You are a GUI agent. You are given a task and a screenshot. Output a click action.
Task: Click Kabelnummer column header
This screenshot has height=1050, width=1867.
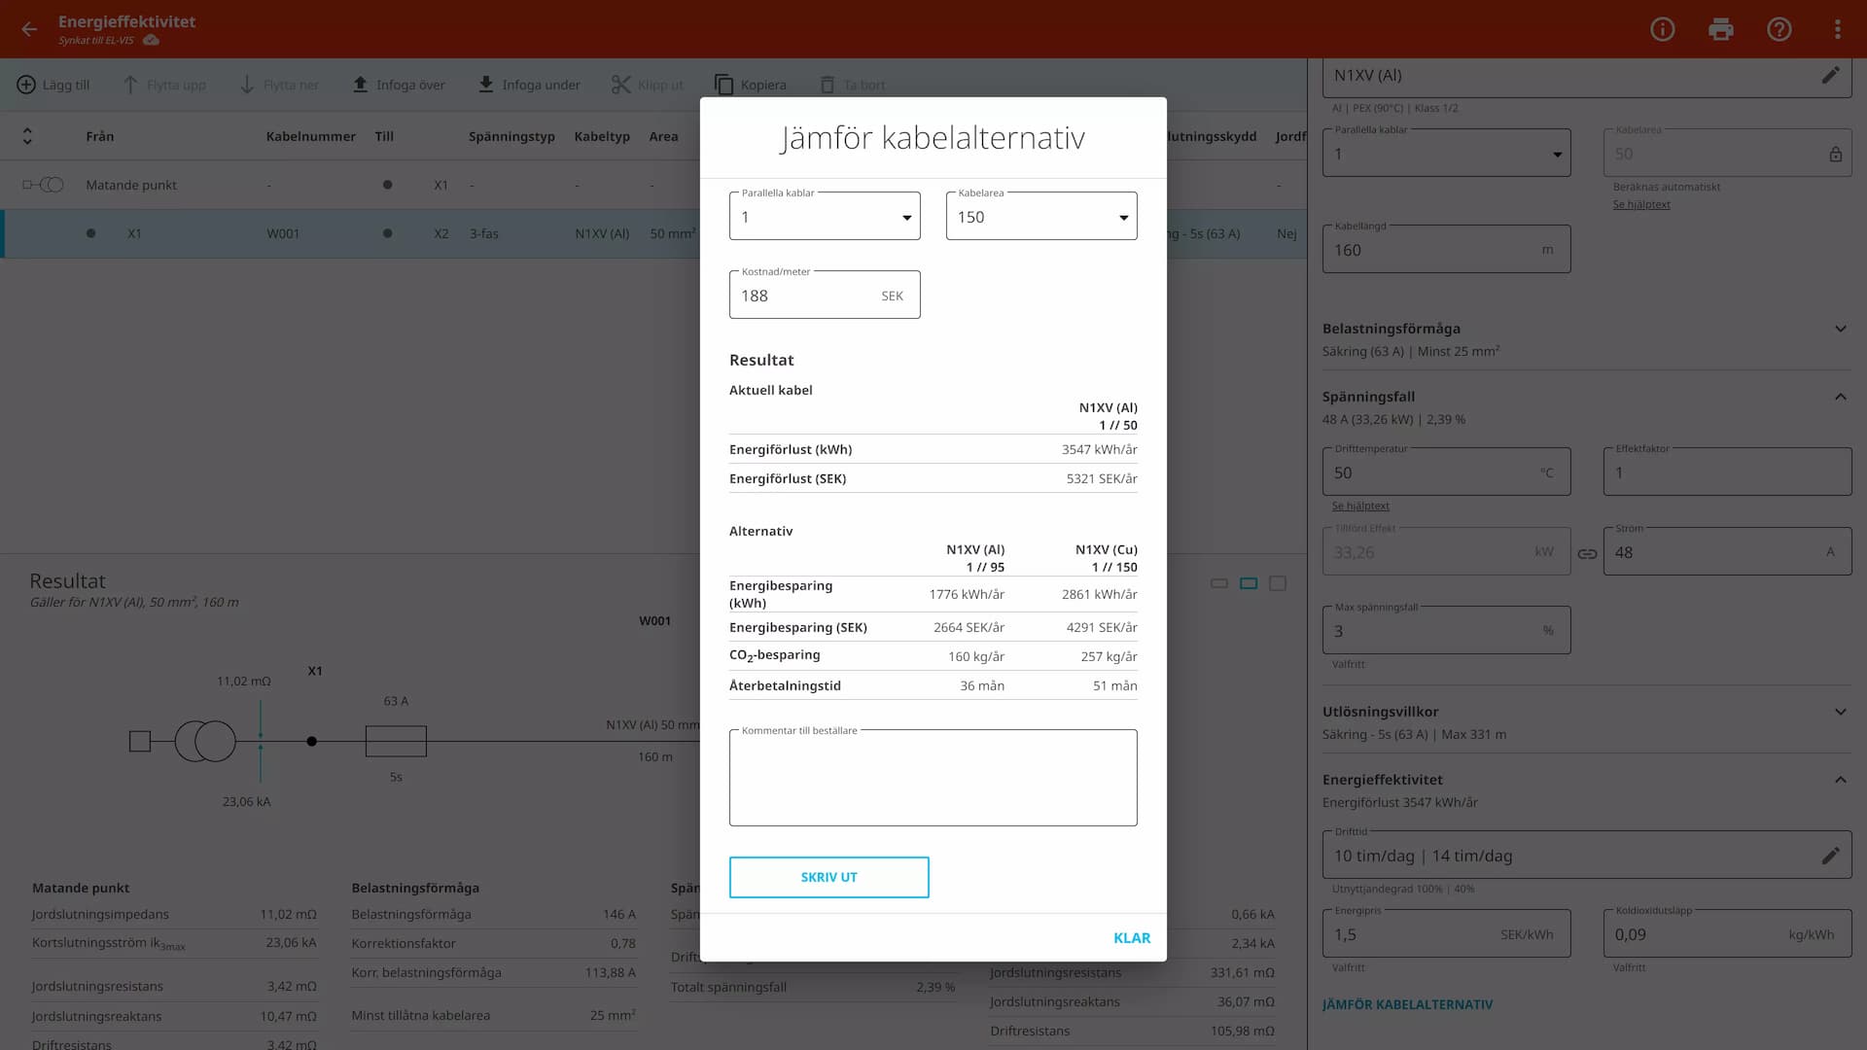click(311, 136)
